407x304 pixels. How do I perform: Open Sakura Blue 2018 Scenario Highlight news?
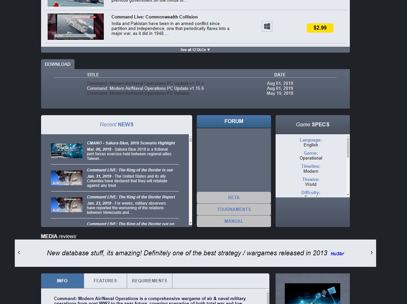pos(131,143)
